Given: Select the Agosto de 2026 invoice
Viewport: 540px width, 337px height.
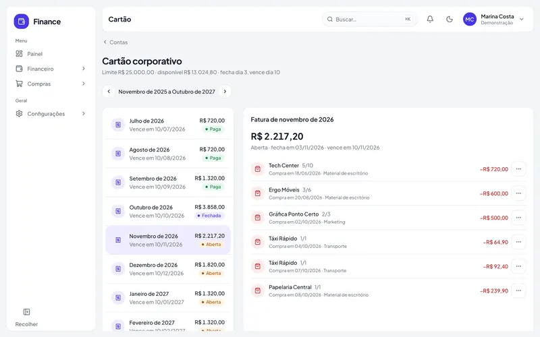Looking at the screenshot, I should [167, 154].
